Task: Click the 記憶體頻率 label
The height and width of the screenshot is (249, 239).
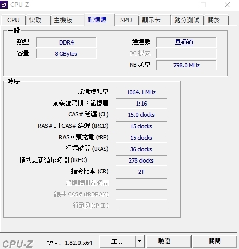Action: coord(93,92)
